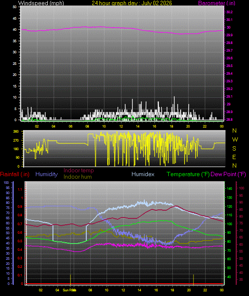
Task: Click the "110" temperature axis value
Action: tap(229, 215)
